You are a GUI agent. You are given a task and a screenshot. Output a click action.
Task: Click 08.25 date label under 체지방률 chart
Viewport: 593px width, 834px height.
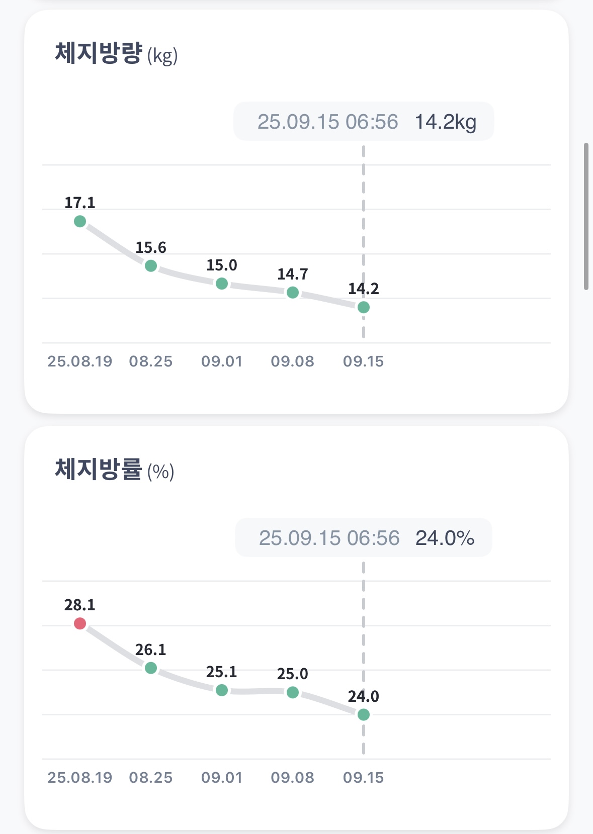point(151,778)
